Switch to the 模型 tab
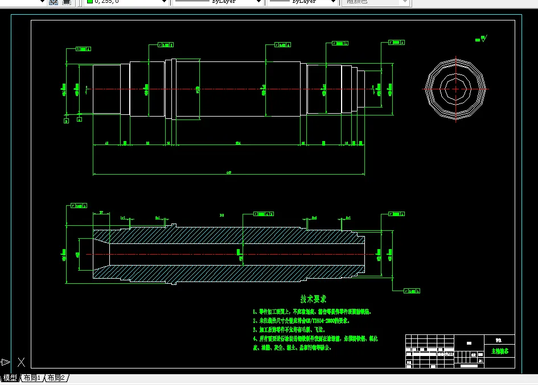This screenshot has width=538, height=385. (10, 378)
